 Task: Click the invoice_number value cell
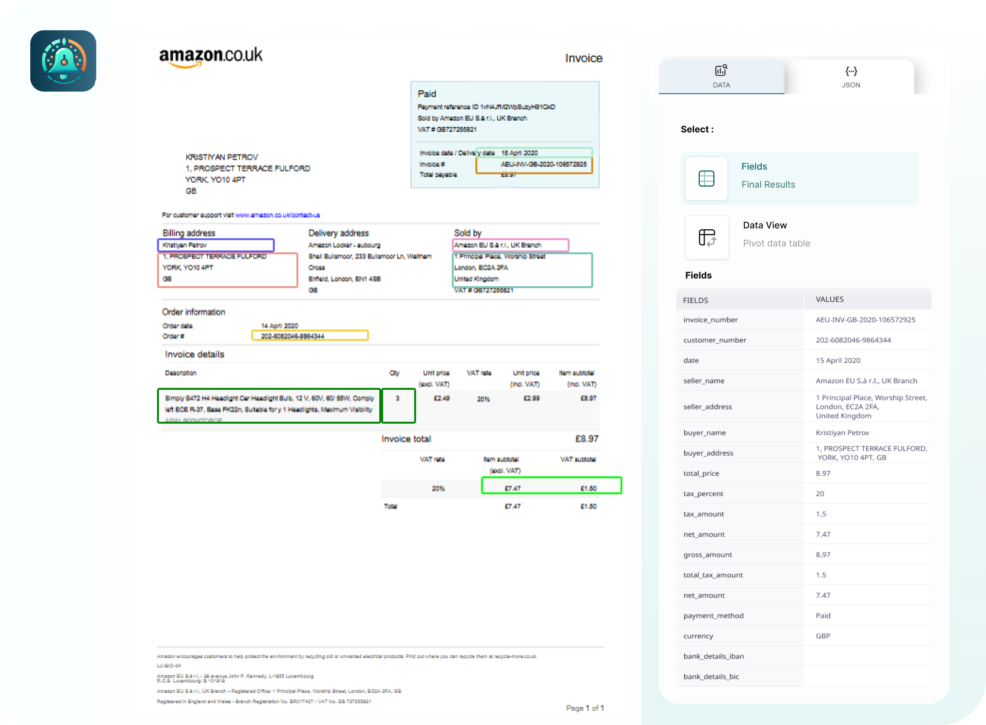click(865, 319)
